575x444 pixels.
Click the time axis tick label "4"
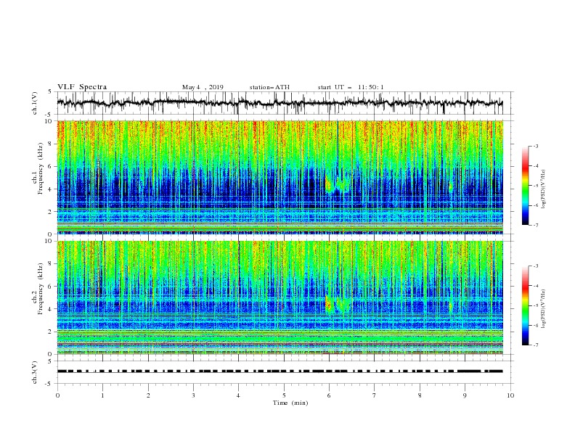[x=239, y=395]
